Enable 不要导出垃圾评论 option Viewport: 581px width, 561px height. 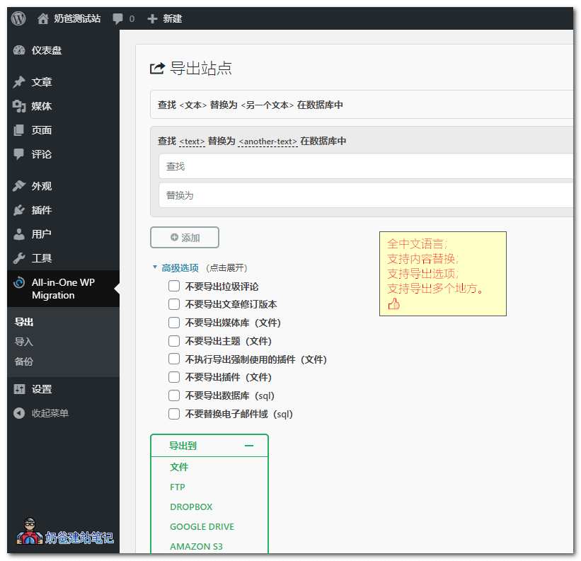[173, 286]
